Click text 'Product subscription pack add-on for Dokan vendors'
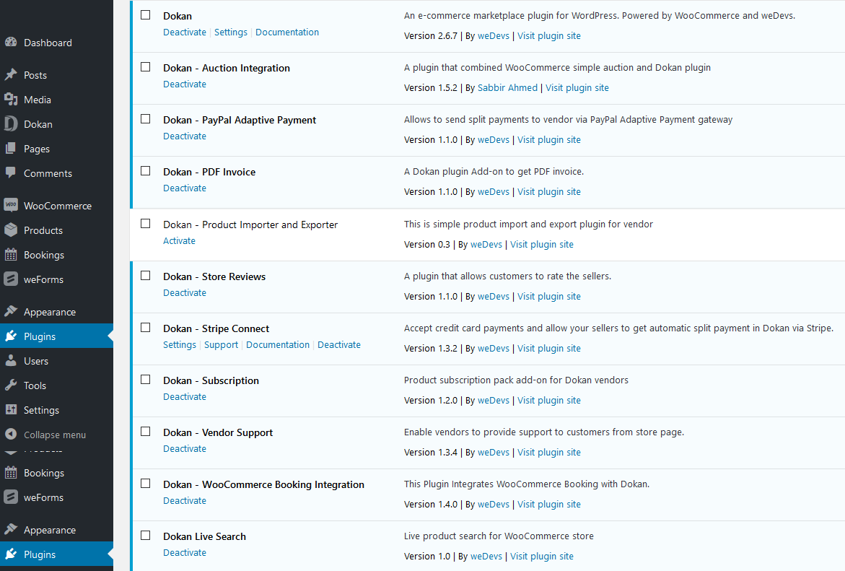The height and width of the screenshot is (571, 845). (x=516, y=380)
